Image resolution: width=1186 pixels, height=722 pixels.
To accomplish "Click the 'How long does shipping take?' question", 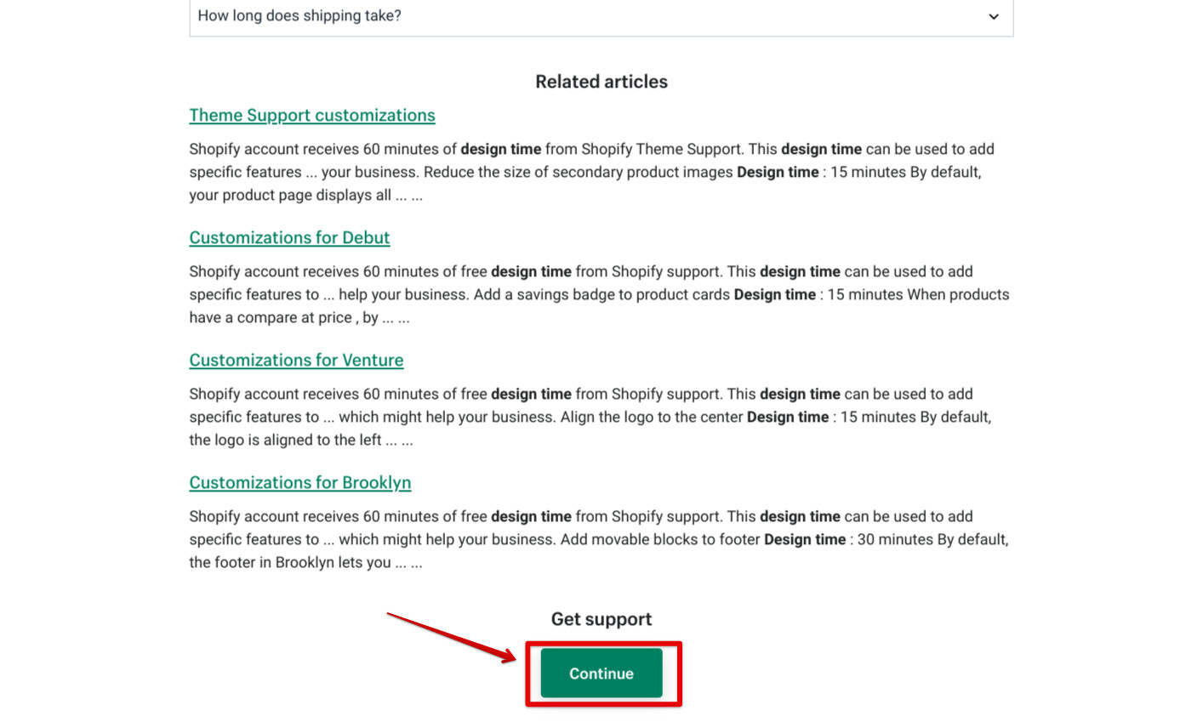I will [x=299, y=15].
